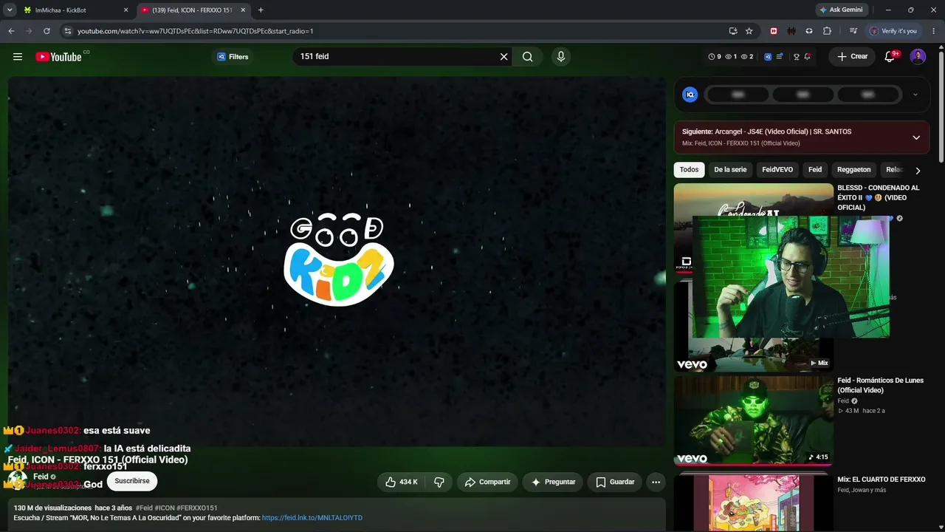
Task: Click the list icon next to the header IQ icon
Action: [780, 57]
